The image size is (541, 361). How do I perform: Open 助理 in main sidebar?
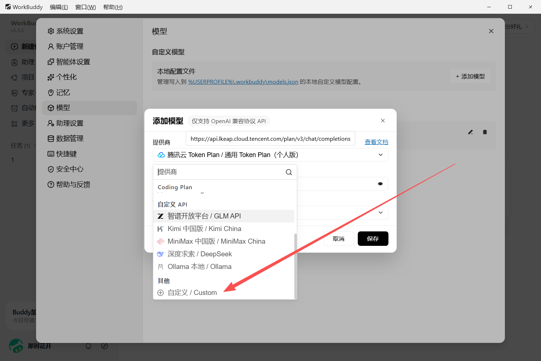(23, 62)
